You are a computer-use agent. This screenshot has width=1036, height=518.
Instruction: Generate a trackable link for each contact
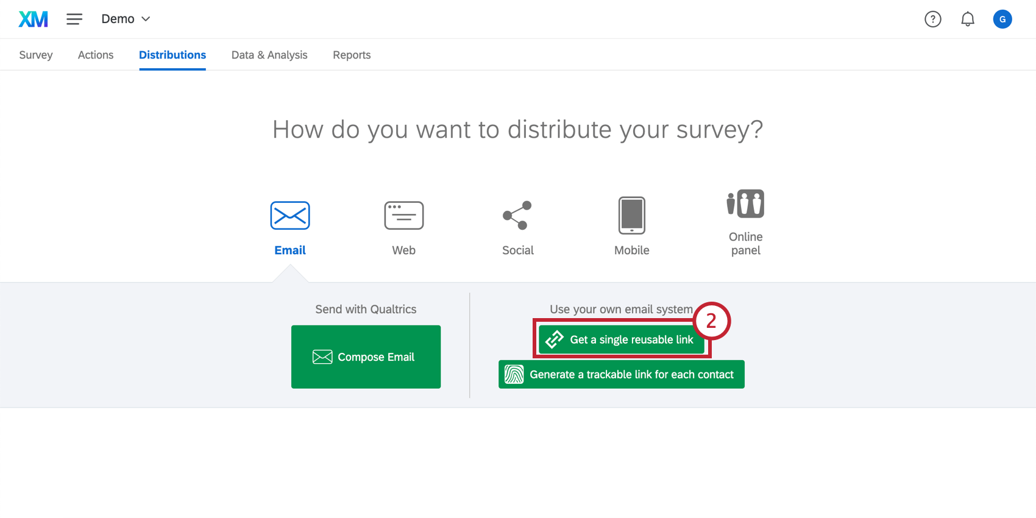(x=621, y=374)
